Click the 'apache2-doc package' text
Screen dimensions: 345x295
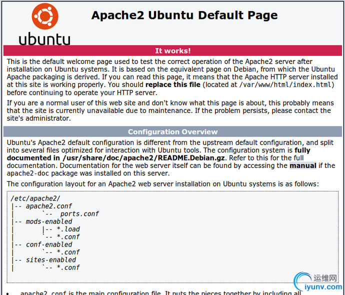pyautogui.click(x=42, y=173)
